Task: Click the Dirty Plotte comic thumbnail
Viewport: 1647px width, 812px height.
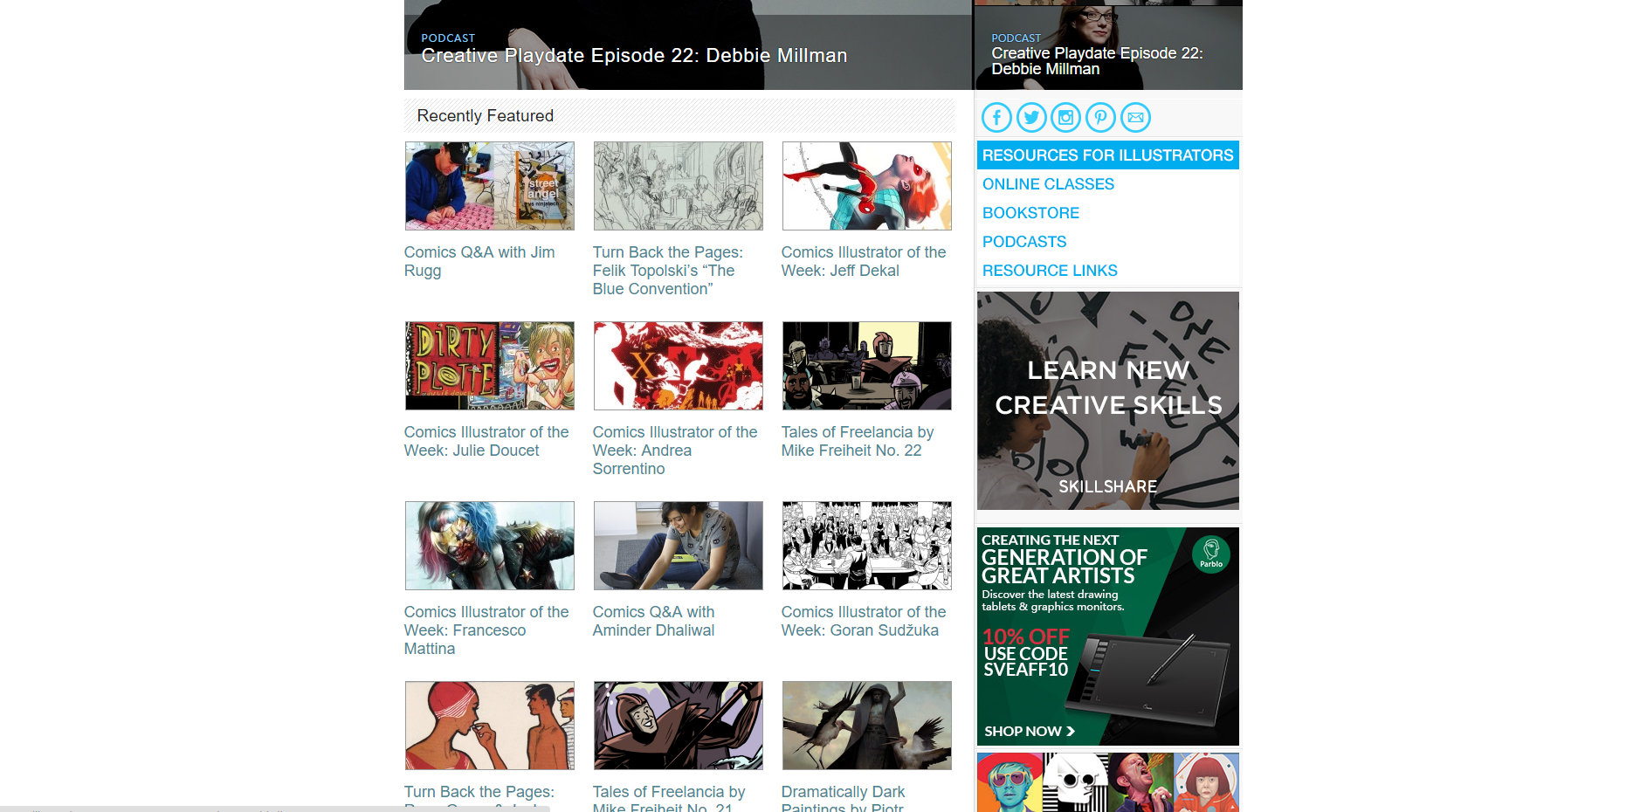Action: coord(490,366)
